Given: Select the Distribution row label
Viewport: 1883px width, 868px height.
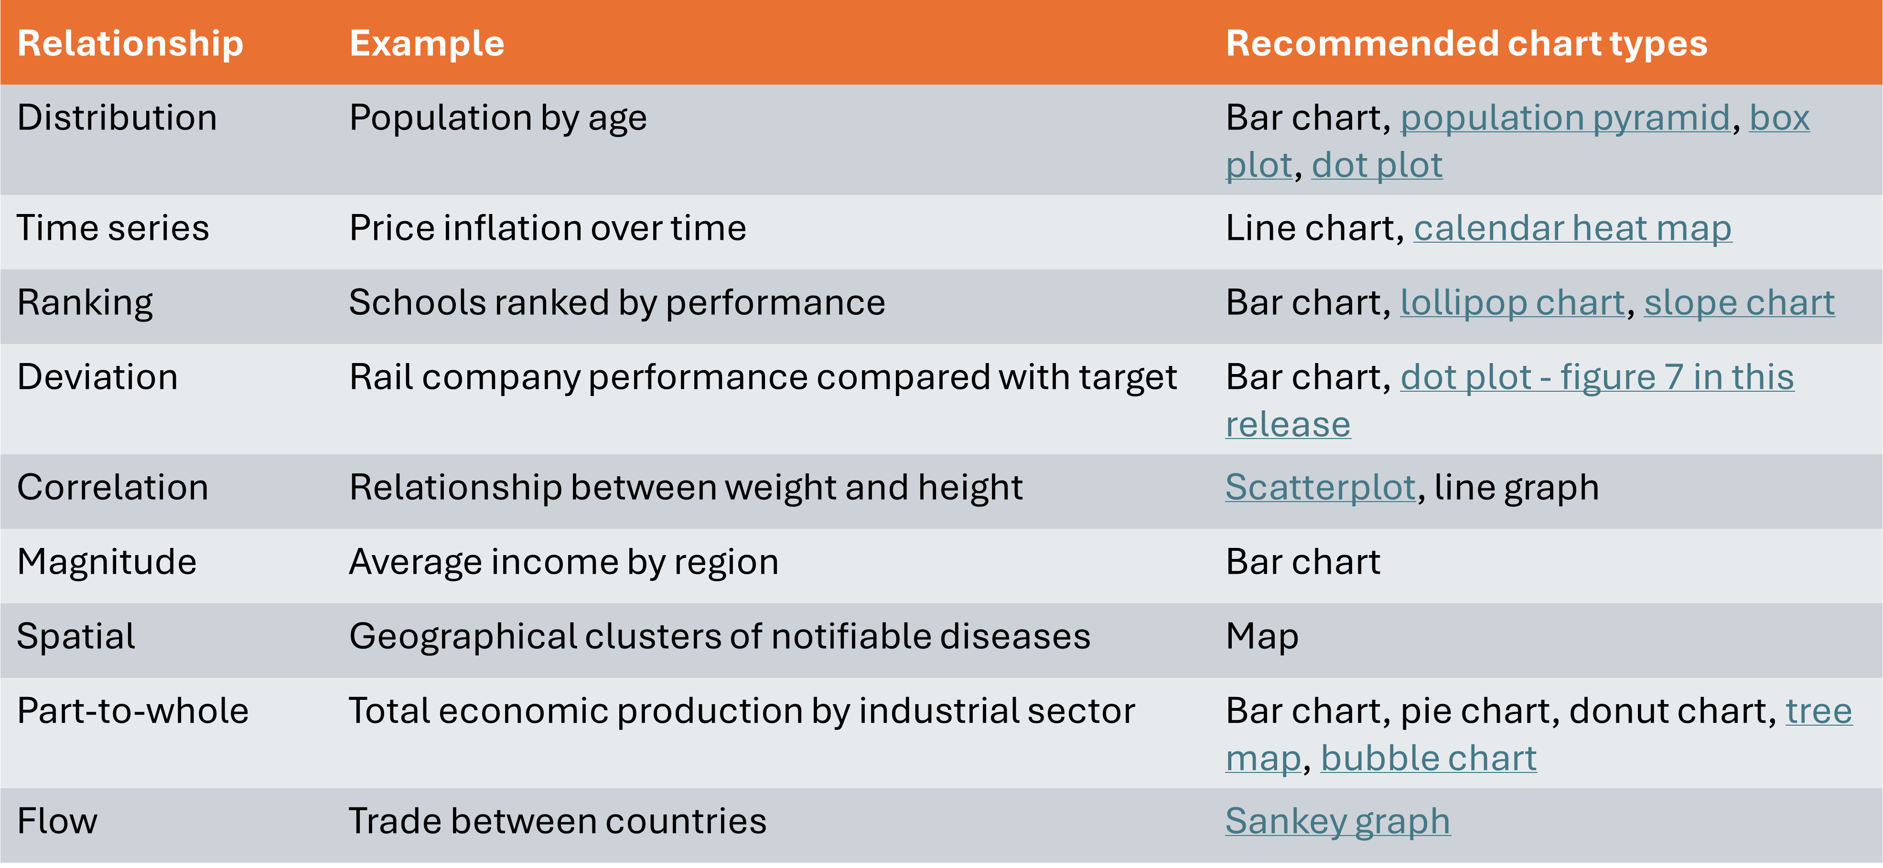Looking at the screenshot, I should coord(117,118).
